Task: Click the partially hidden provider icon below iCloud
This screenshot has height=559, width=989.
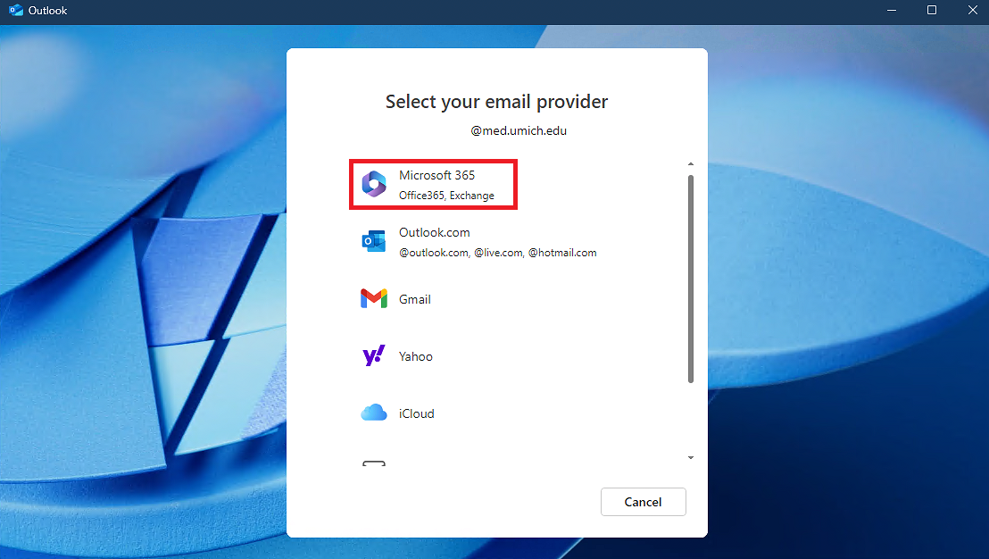Action: pyautogui.click(x=373, y=463)
